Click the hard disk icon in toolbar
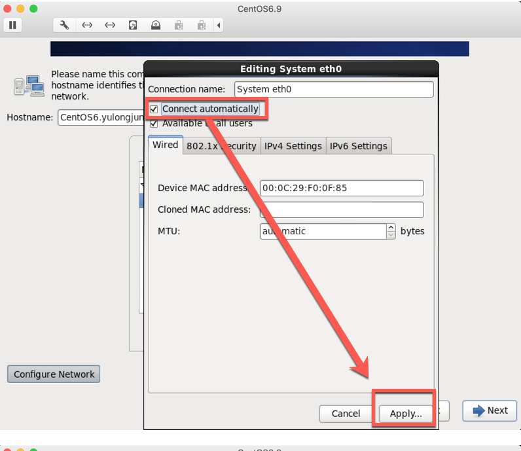The image size is (521, 451). [x=133, y=25]
